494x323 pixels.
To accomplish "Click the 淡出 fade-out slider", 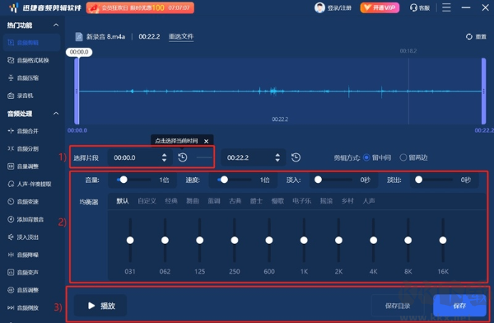I will click(x=434, y=180).
